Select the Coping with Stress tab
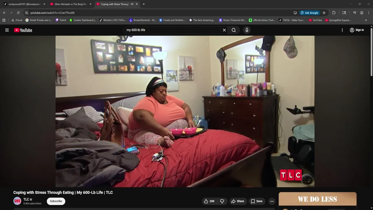The image size is (373, 210). [115, 4]
